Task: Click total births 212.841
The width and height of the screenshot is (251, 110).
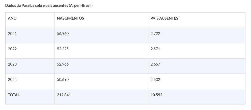Action: click(64, 95)
